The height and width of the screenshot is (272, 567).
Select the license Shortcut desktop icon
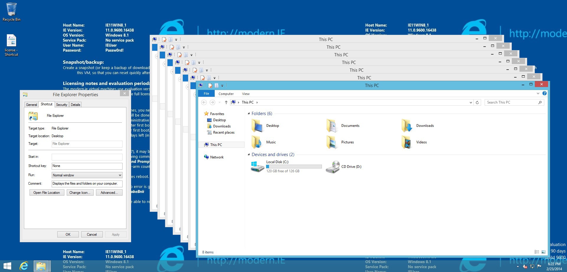pos(11,45)
